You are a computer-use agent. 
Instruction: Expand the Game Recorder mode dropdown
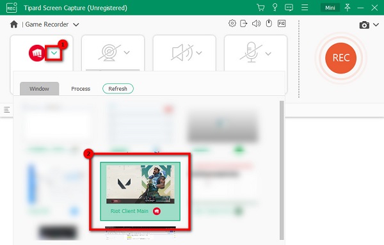pyautogui.click(x=76, y=24)
